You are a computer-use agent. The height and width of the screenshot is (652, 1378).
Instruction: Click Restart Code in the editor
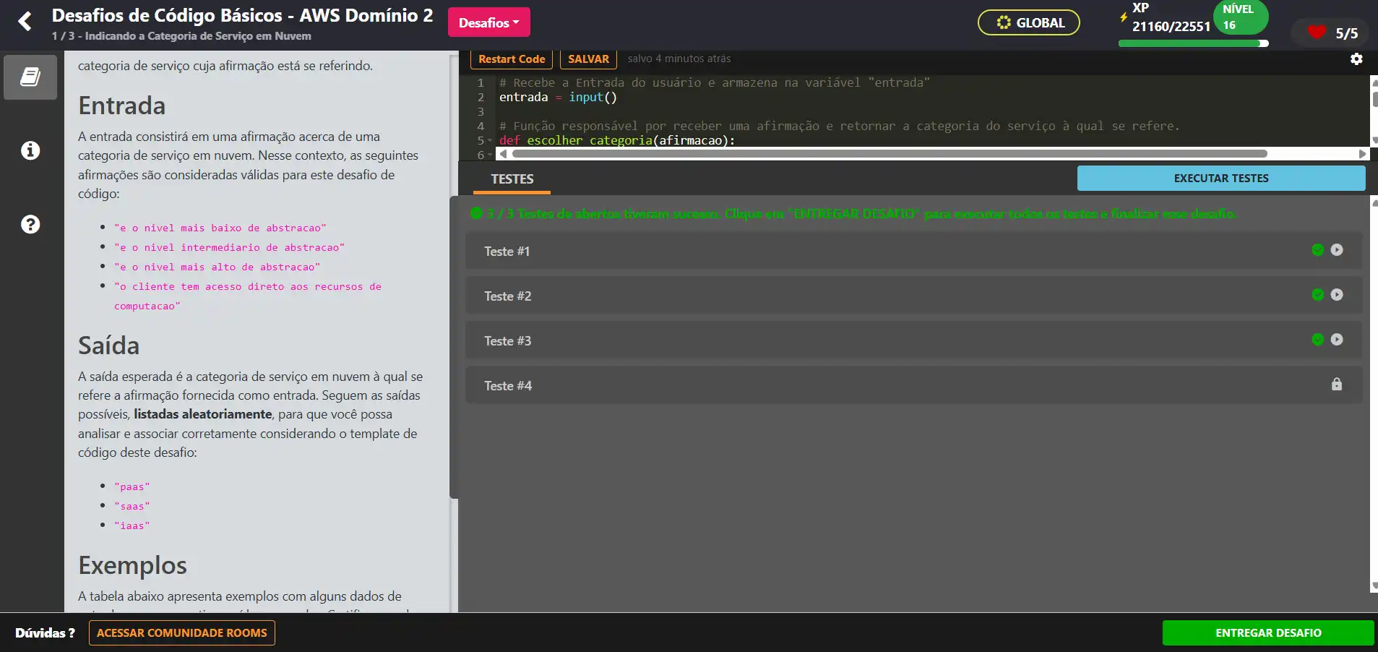point(512,59)
